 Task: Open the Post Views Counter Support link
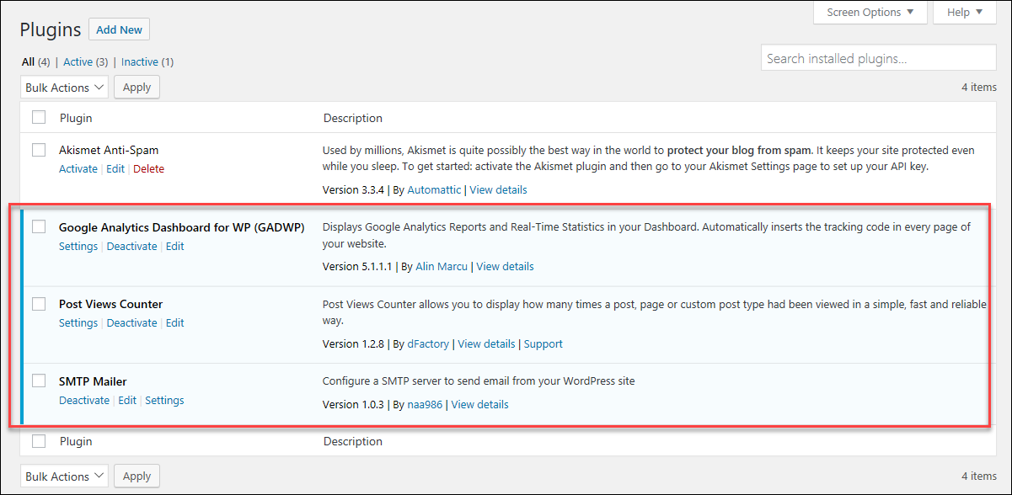click(543, 343)
